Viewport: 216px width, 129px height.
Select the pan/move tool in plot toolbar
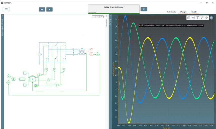pos(207,18)
